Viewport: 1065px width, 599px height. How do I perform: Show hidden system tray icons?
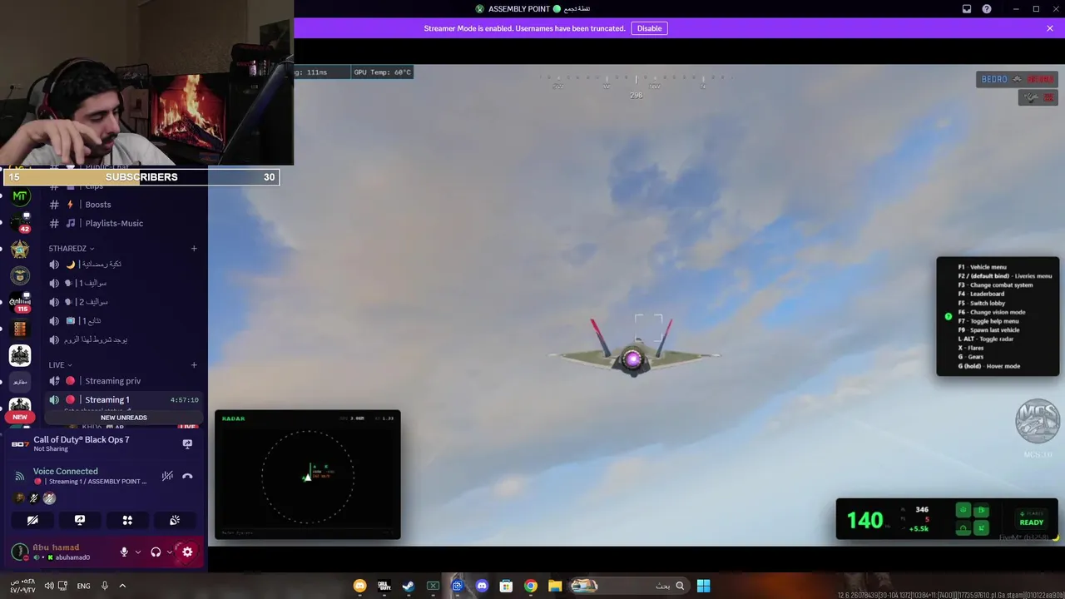click(122, 586)
